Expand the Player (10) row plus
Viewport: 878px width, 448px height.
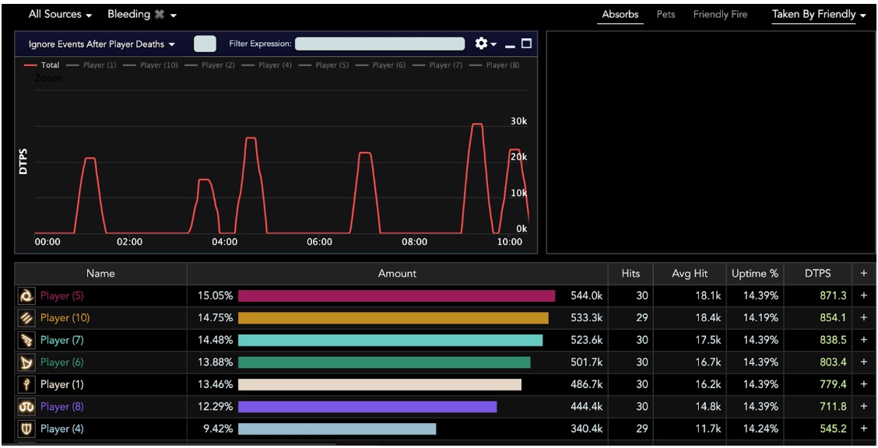tap(864, 317)
